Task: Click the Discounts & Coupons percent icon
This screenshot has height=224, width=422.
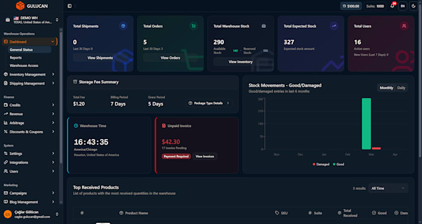Action: [x=6, y=132]
